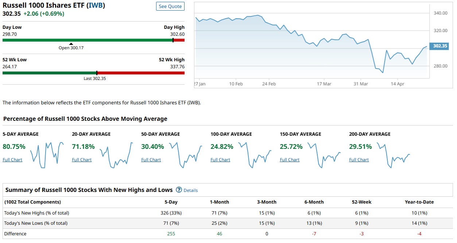Click the 302.35 price flag on the chart
This screenshot has height=243, width=457.
(440, 46)
